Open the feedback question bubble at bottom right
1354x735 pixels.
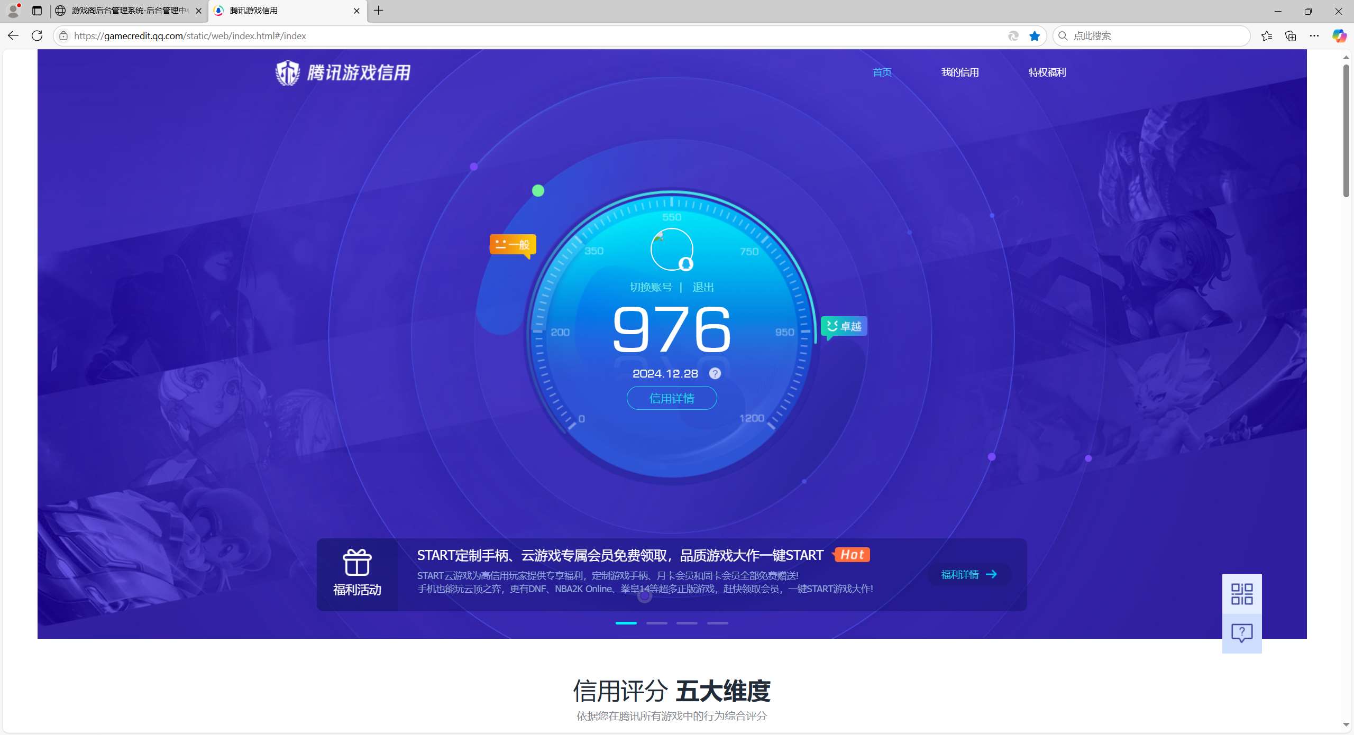pyautogui.click(x=1241, y=632)
